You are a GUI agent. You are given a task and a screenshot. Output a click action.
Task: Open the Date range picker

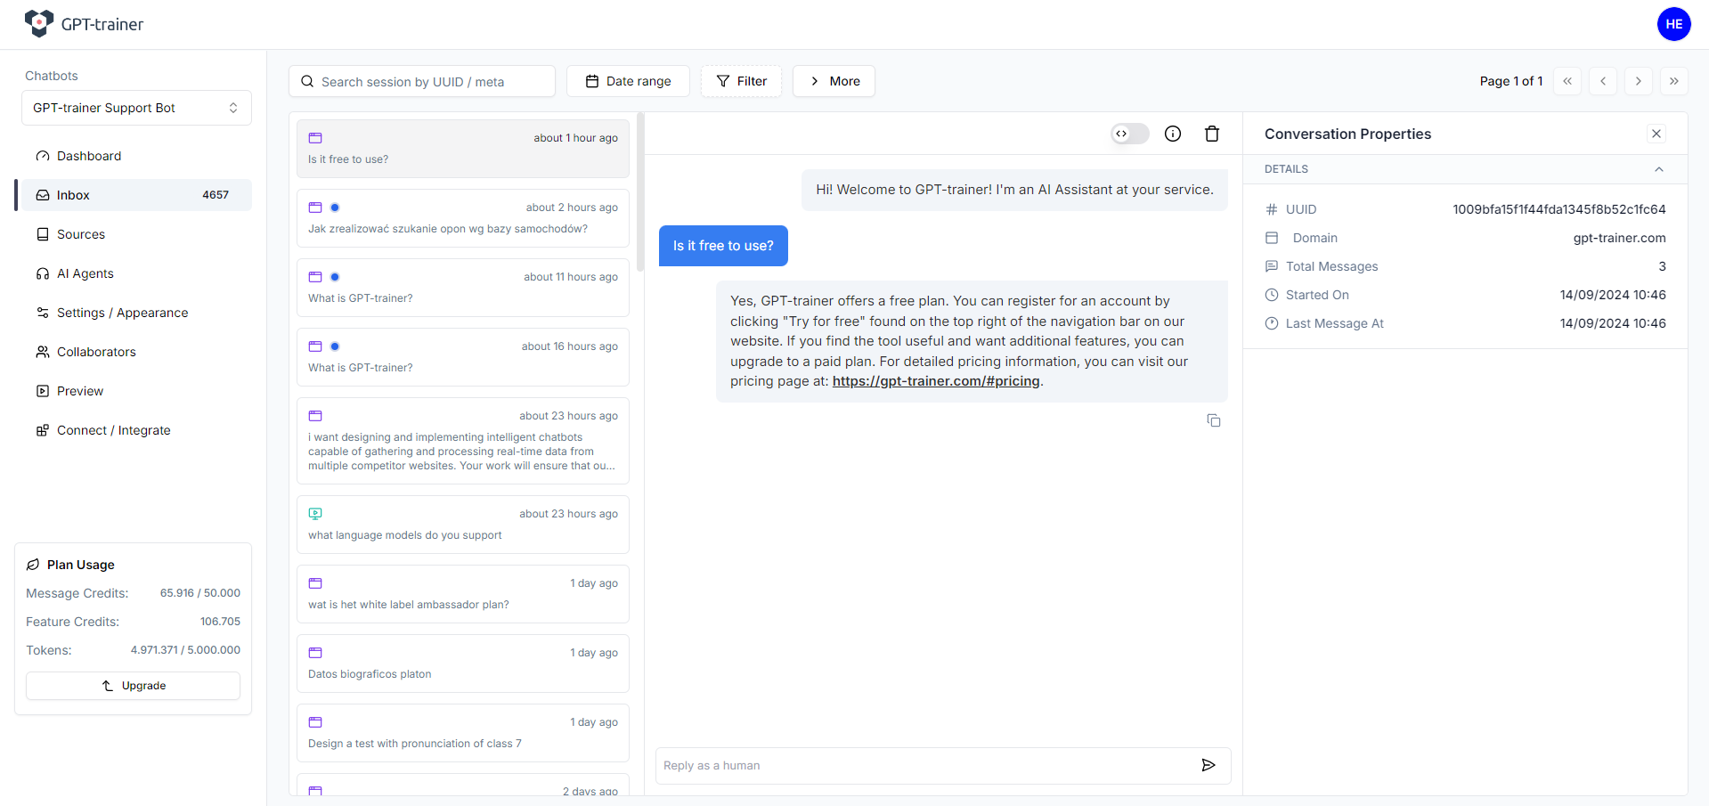(628, 81)
